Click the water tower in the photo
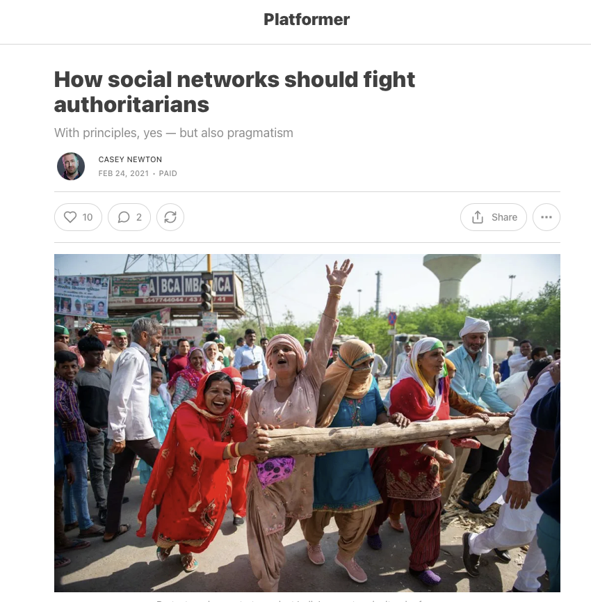The width and height of the screenshot is (591, 602). click(x=452, y=279)
